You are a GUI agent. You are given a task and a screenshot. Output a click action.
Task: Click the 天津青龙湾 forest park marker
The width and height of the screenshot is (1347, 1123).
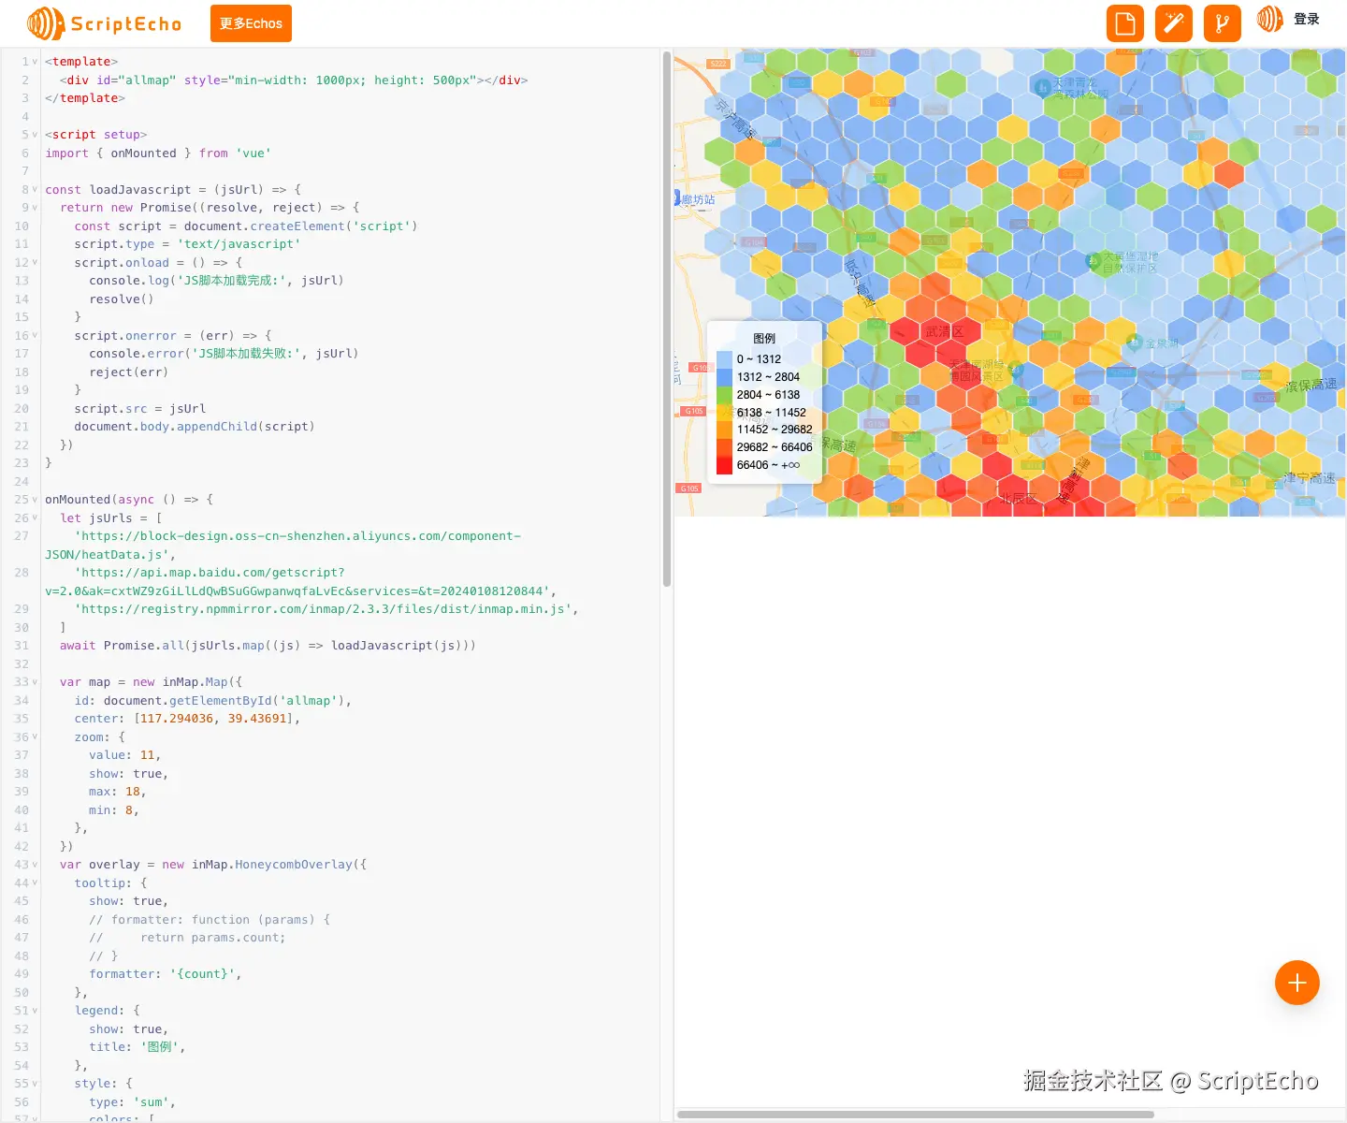point(1043,88)
